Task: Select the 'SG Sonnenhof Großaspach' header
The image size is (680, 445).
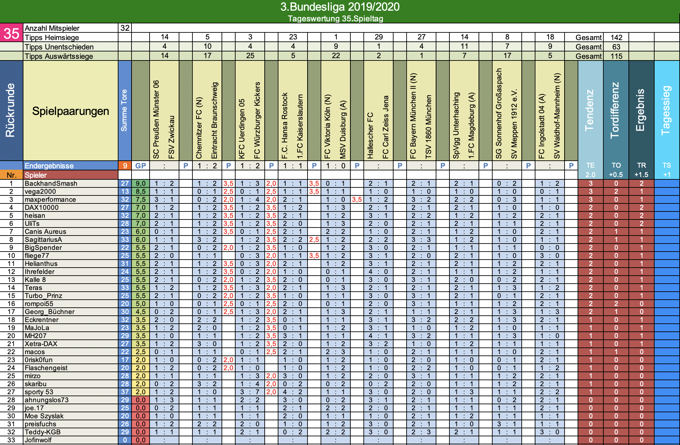Action: (499, 114)
